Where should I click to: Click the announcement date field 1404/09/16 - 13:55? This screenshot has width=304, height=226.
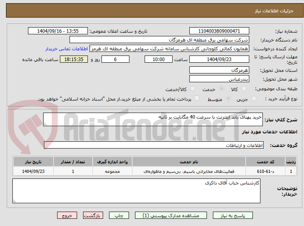tap(58, 31)
